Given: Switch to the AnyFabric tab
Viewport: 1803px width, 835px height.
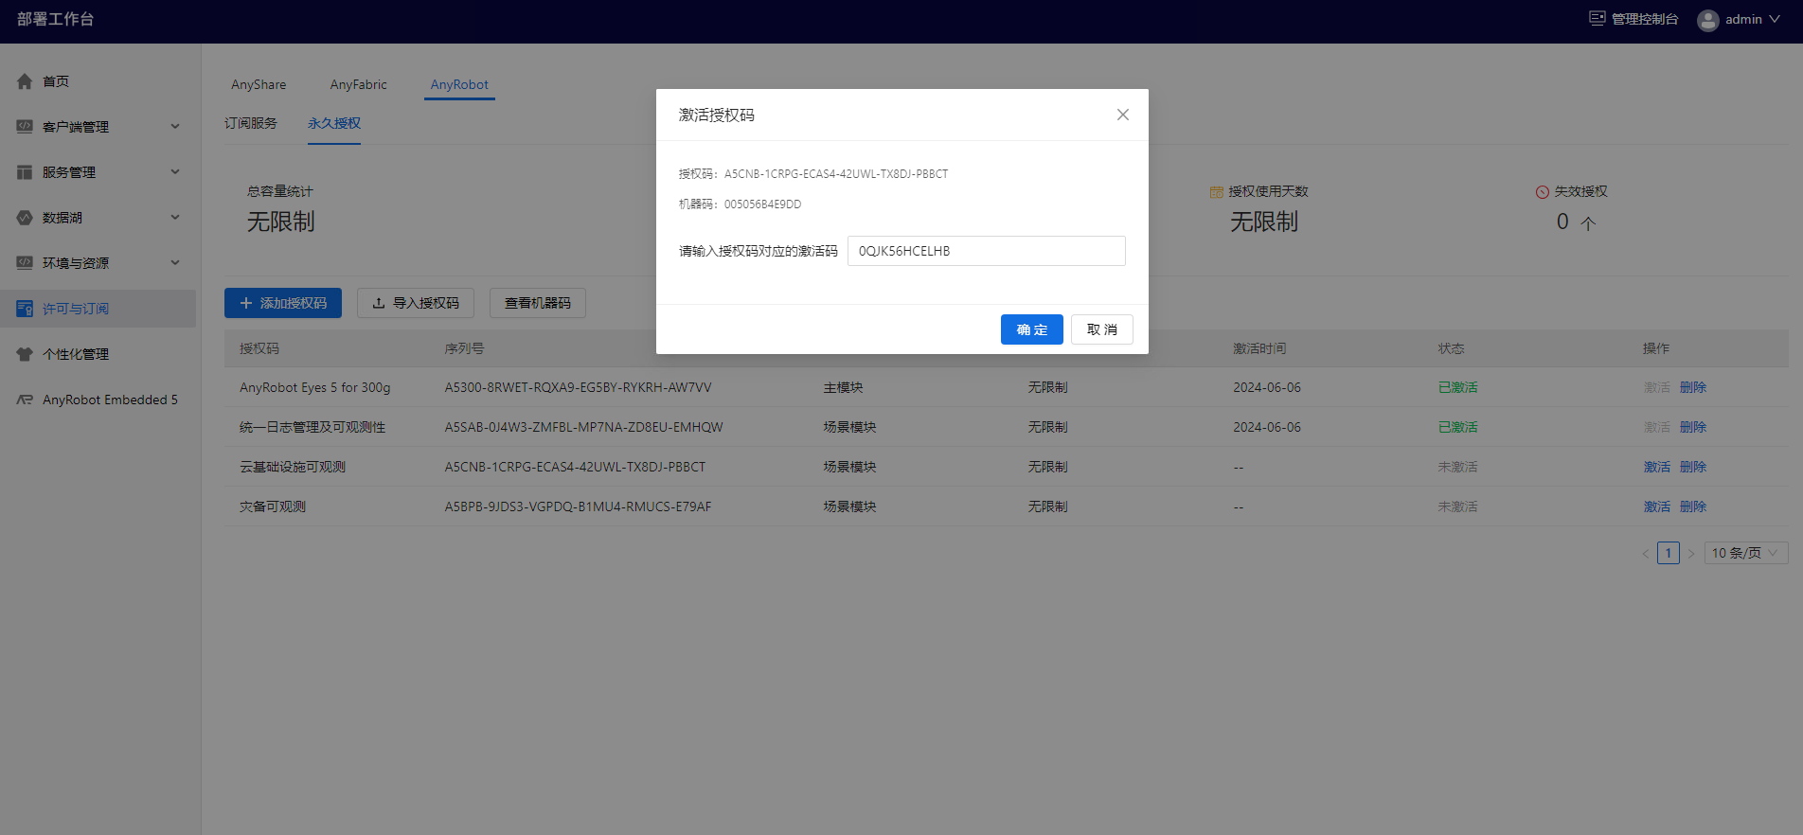Looking at the screenshot, I should [359, 84].
